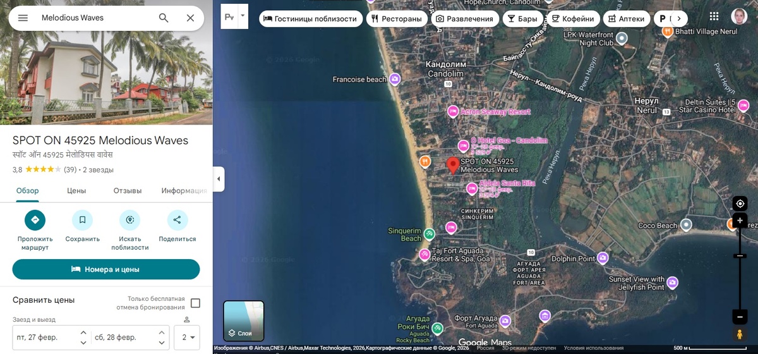Click the Dolphin Point marker icon
Viewport: 758px width, 354px height.
click(x=603, y=258)
